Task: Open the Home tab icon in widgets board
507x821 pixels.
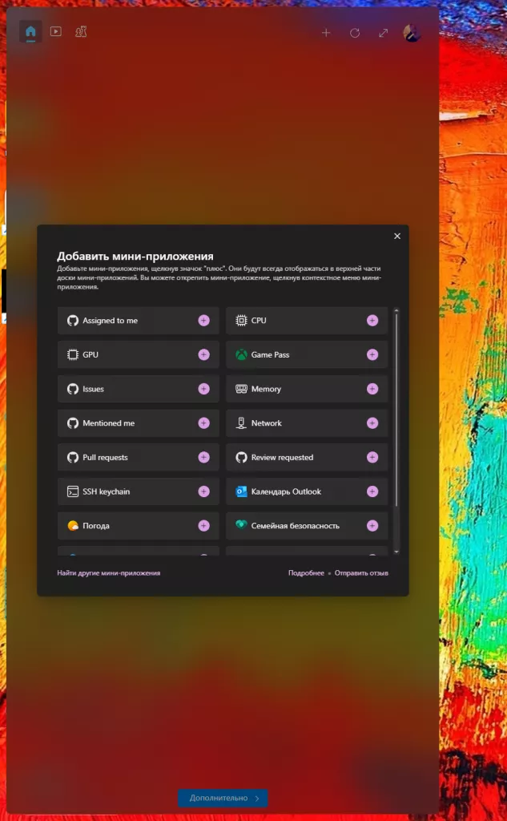Action: point(31,32)
